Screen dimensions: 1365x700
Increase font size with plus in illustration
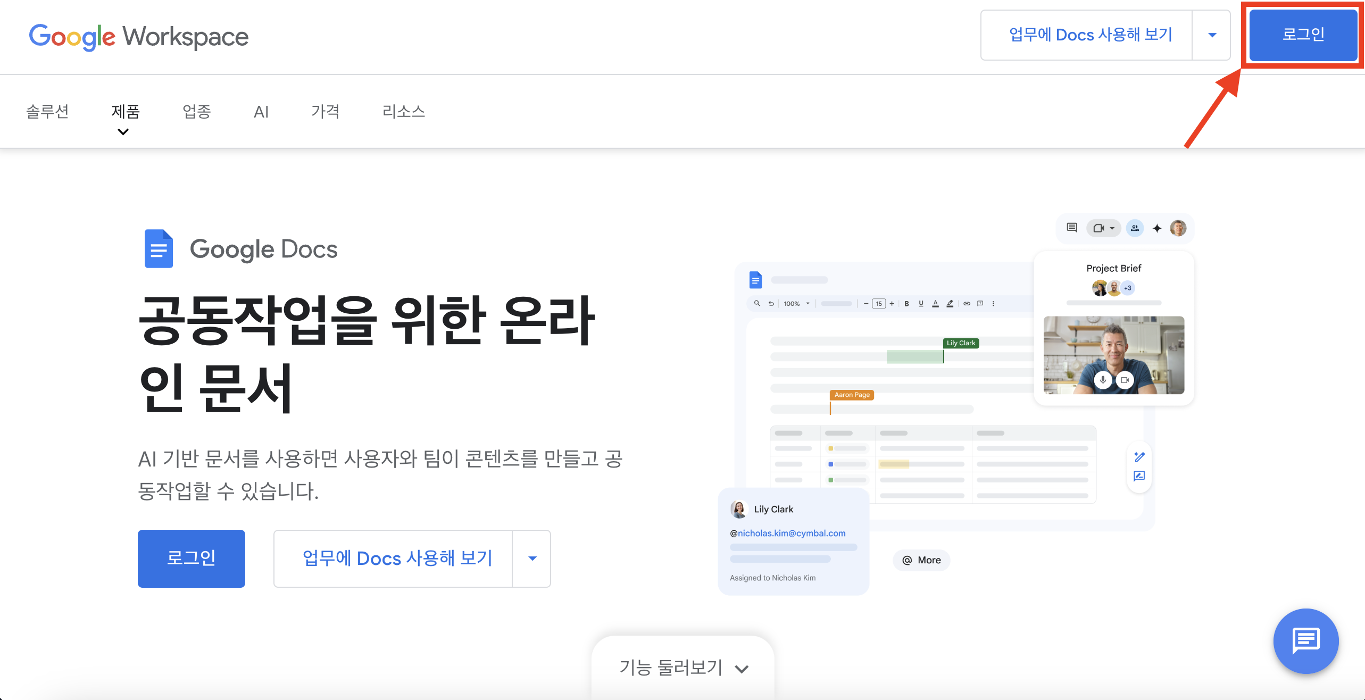[x=892, y=303]
